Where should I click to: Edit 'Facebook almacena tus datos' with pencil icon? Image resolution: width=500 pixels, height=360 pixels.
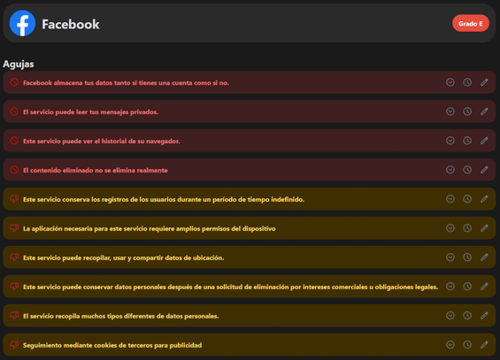click(484, 82)
